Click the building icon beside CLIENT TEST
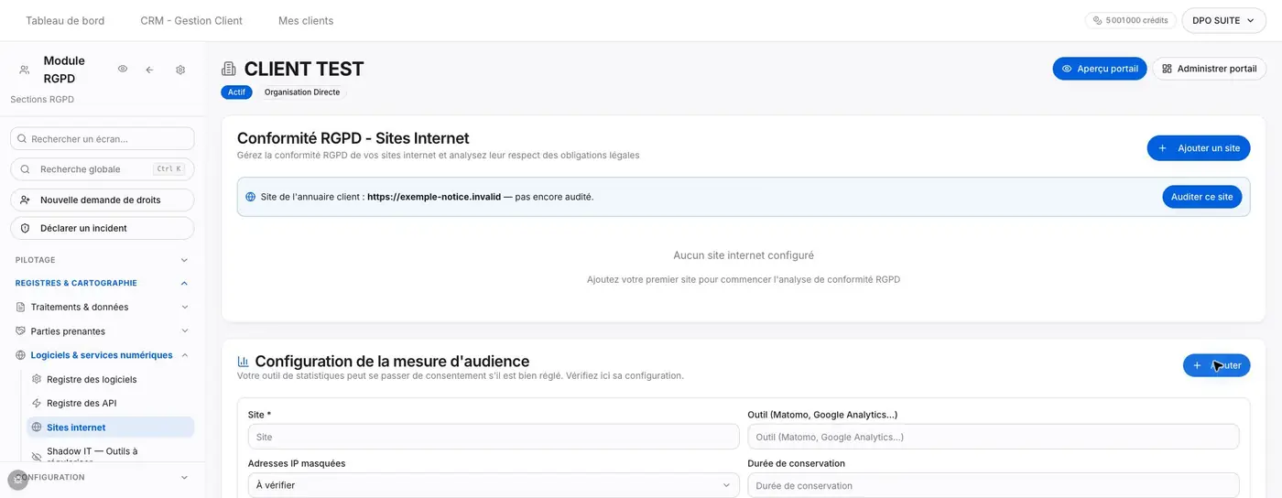This screenshot has width=1282, height=498. point(229,69)
